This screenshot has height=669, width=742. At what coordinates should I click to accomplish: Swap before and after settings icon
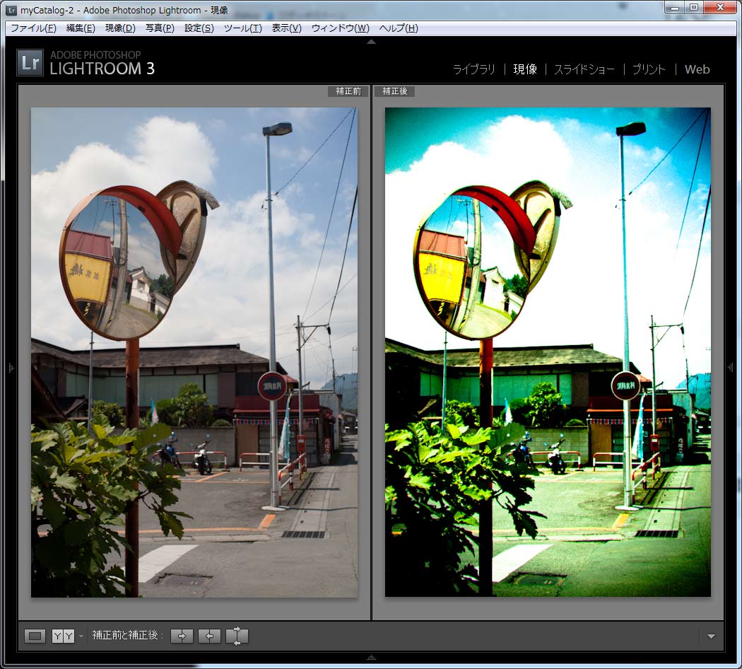[237, 636]
